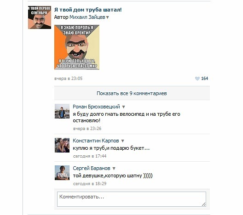Open Роман Брюховецкий's avatar photo
Viewport: 243px width, 215px height.
click(62, 111)
